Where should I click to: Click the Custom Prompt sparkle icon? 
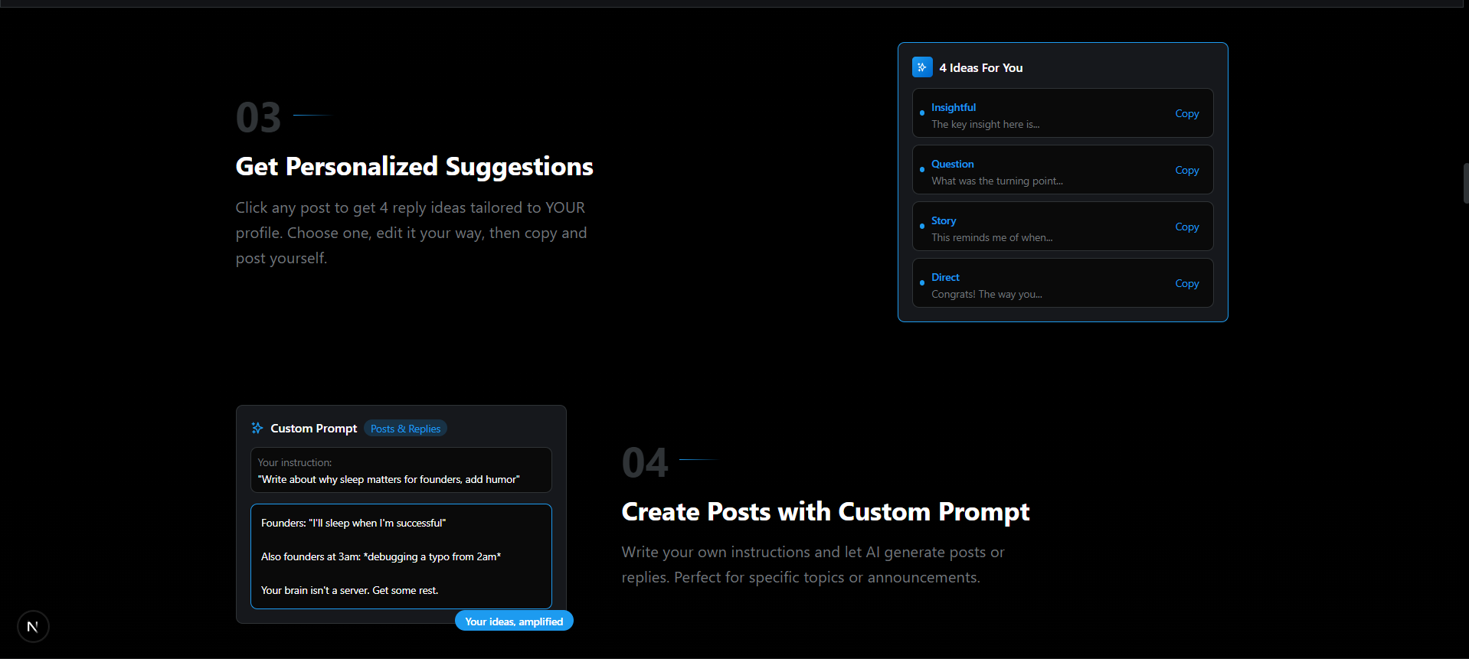[x=257, y=428]
